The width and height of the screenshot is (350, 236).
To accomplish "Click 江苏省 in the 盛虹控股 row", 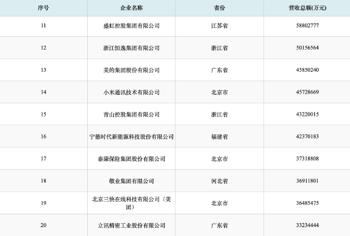I will tap(220, 26).
